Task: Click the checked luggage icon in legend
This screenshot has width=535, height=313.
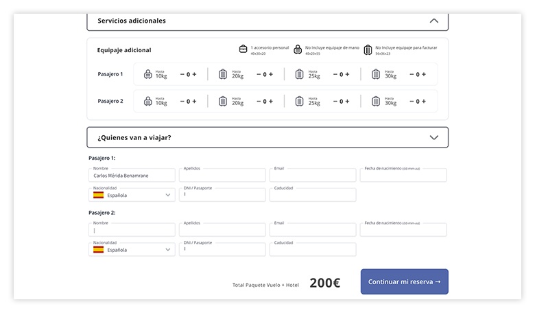Action: [x=368, y=50]
